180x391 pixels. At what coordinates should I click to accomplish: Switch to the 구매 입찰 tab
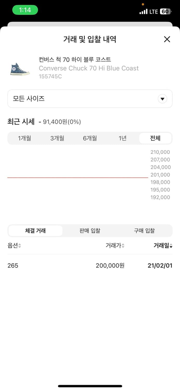point(144,230)
